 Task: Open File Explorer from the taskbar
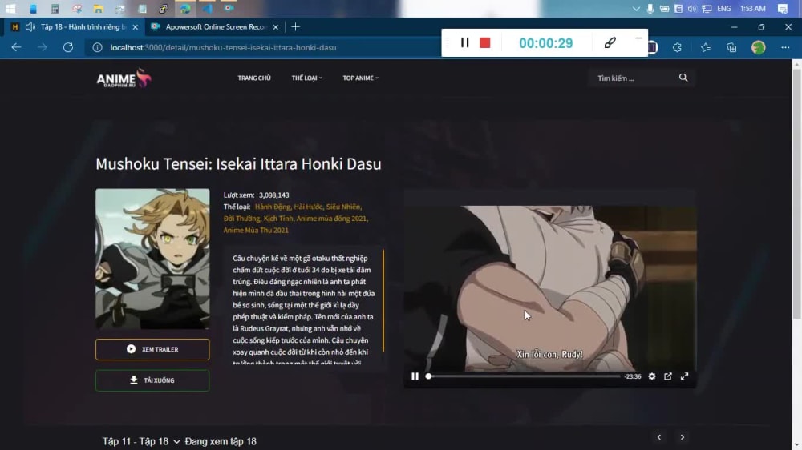point(98,9)
